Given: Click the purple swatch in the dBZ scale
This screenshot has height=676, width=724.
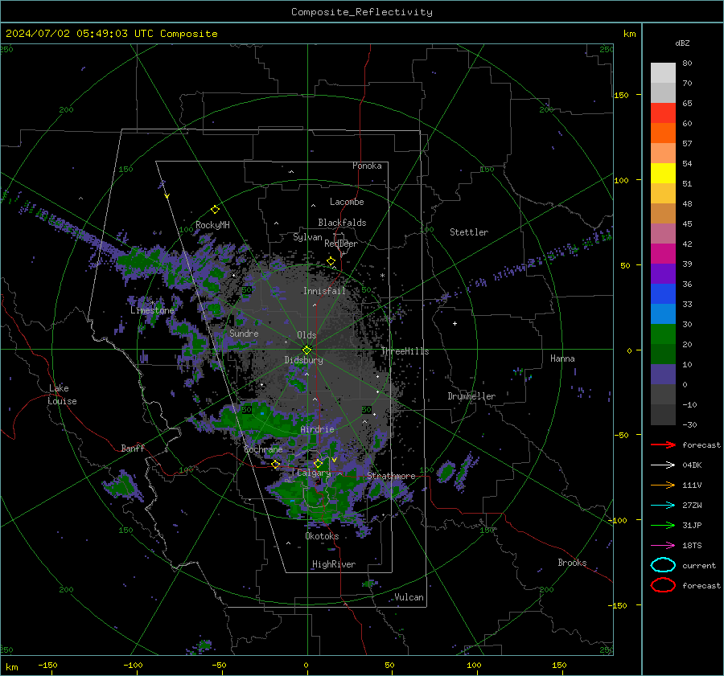Looking at the screenshot, I should [x=663, y=273].
